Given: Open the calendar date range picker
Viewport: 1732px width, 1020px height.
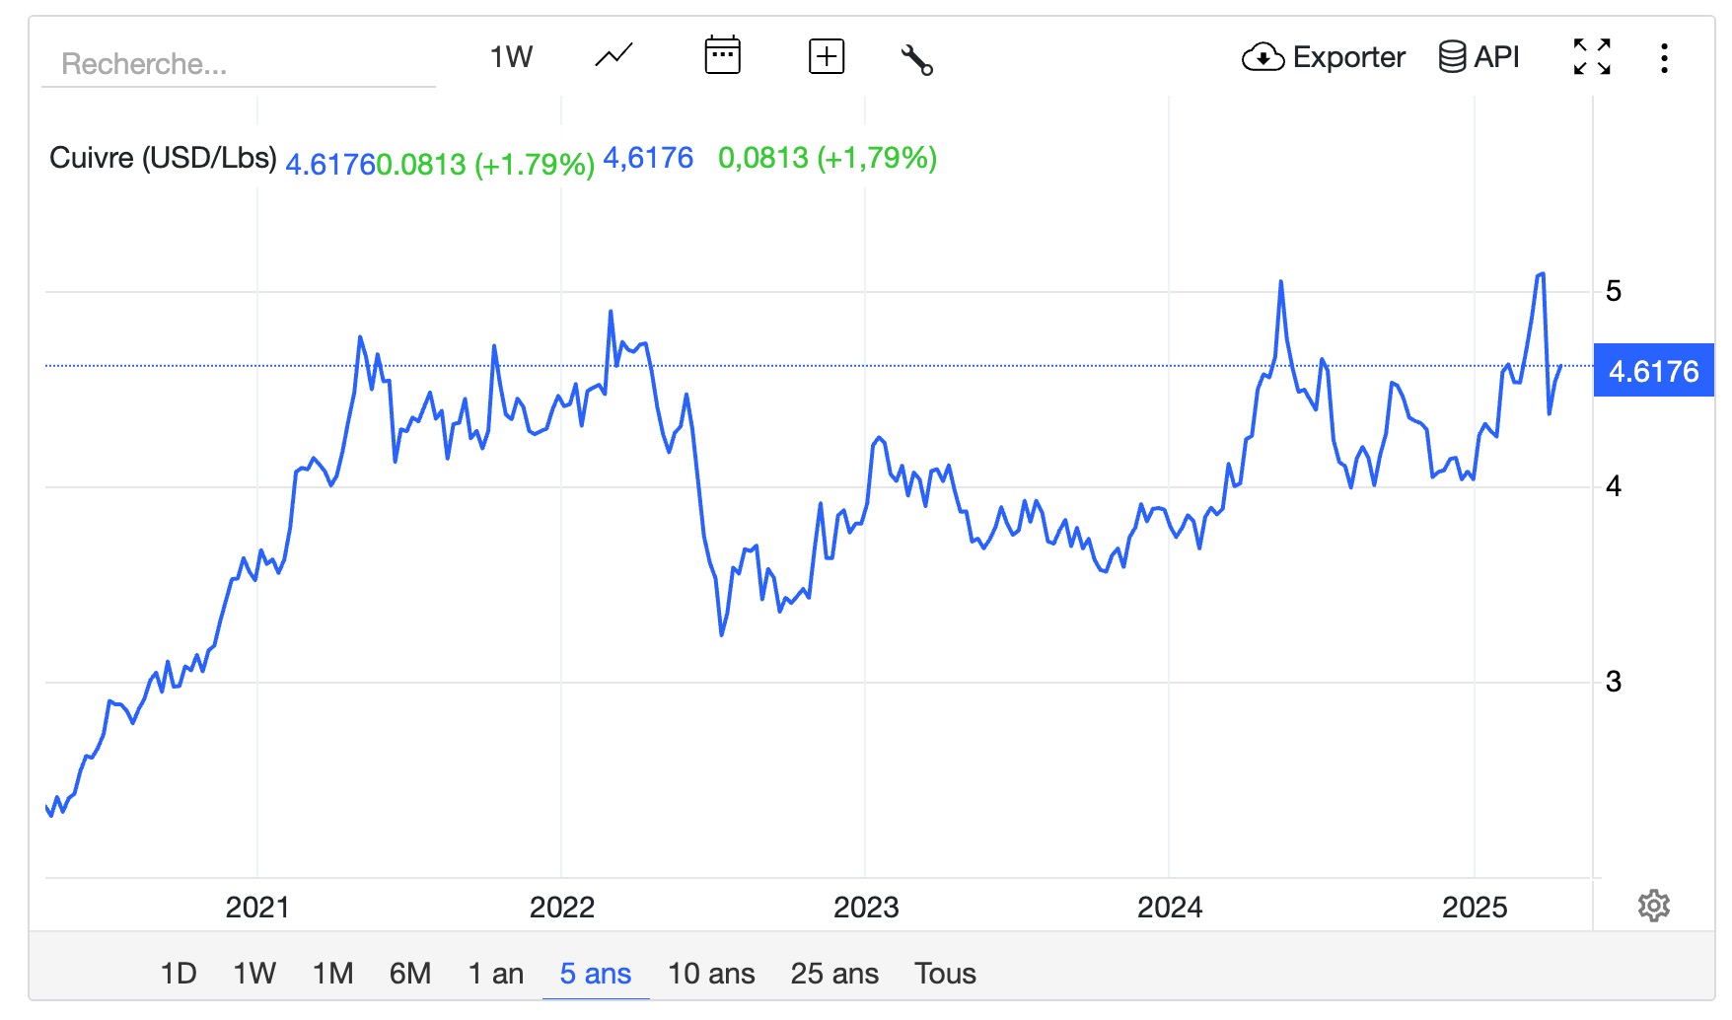Looking at the screenshot, I should point(722,55).
